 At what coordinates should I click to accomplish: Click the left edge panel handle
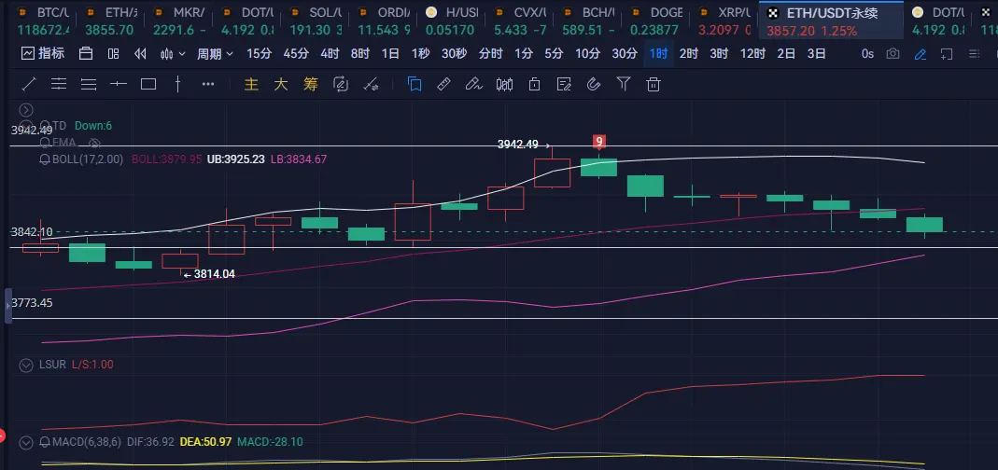pos(8,306)
